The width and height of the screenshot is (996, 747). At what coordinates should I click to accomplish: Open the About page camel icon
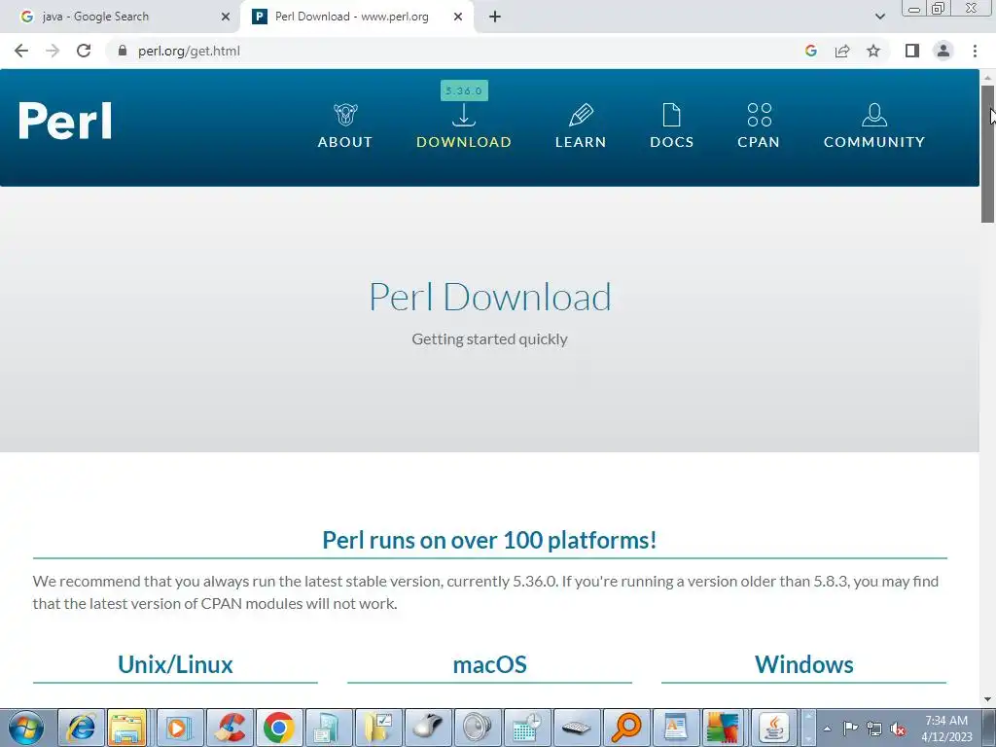click(x=345, y=115)
